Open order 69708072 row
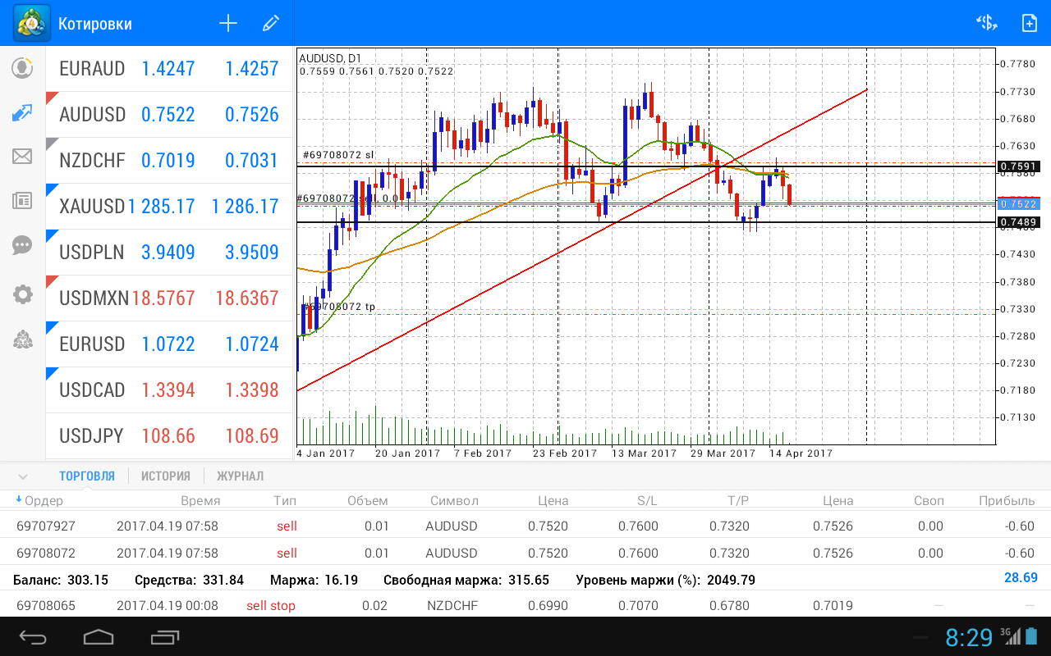Image resolution: width=1051 pixels, height=656 pixels. click(525, 553)
